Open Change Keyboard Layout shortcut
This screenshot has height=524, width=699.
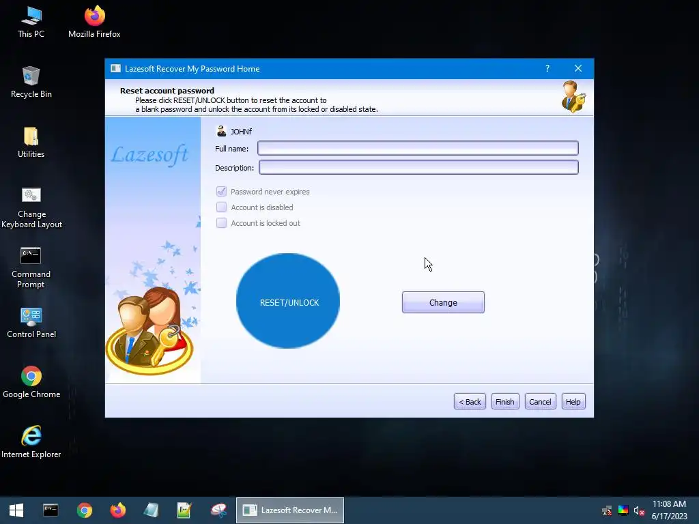click(31, 207)
